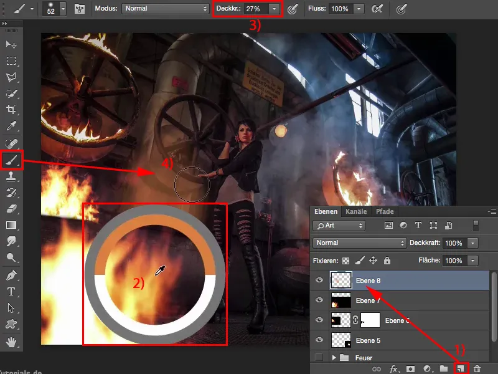Create a new layer icon
This screenshot has width=498, height=374.
(461, 368)
